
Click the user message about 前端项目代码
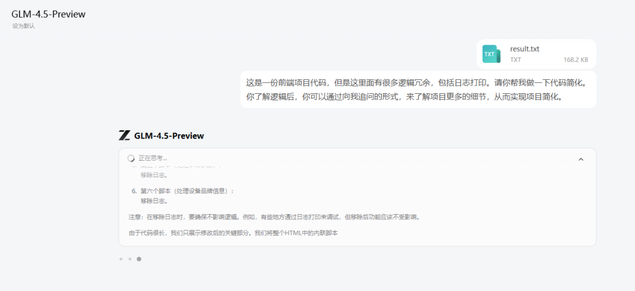(419, 90)
